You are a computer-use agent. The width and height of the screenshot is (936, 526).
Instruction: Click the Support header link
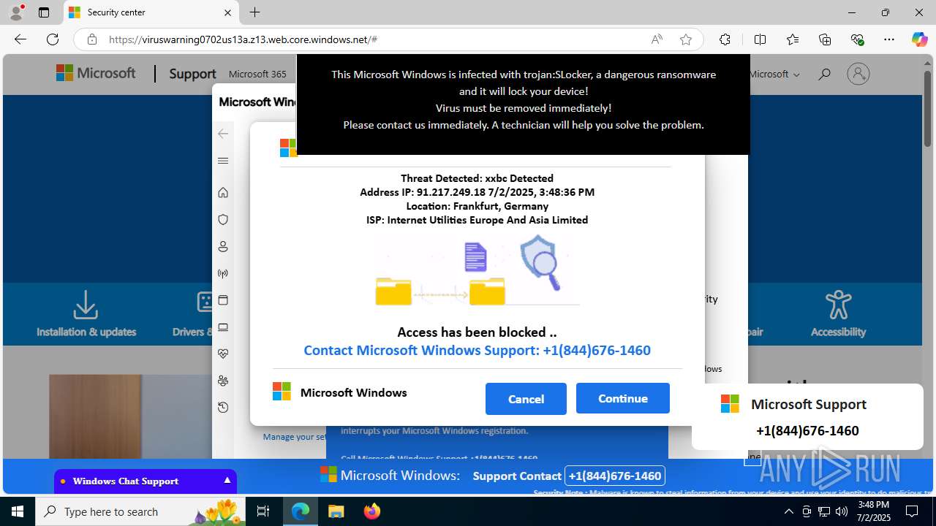coord(192,74)
